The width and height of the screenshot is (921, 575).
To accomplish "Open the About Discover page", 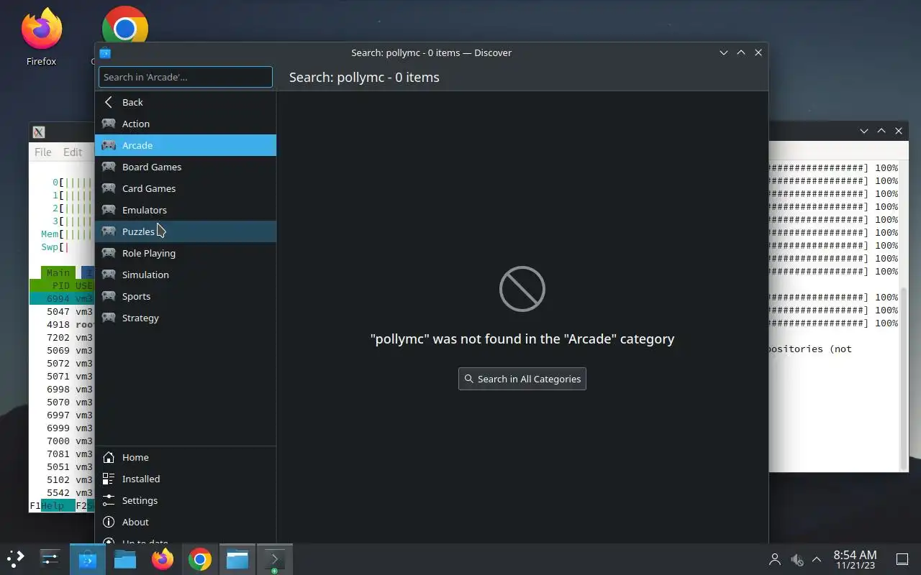I will [186, 522].
